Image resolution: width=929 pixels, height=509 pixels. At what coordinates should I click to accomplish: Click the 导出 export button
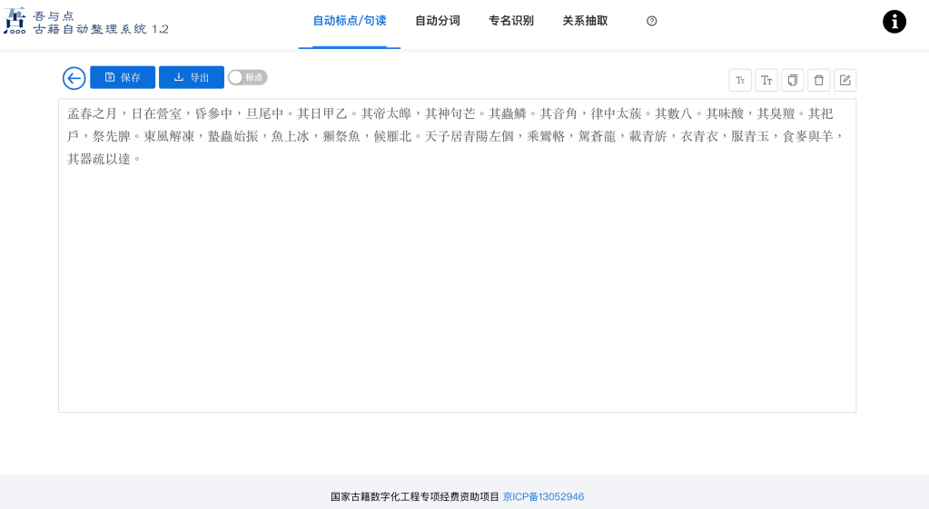point(192,78)
